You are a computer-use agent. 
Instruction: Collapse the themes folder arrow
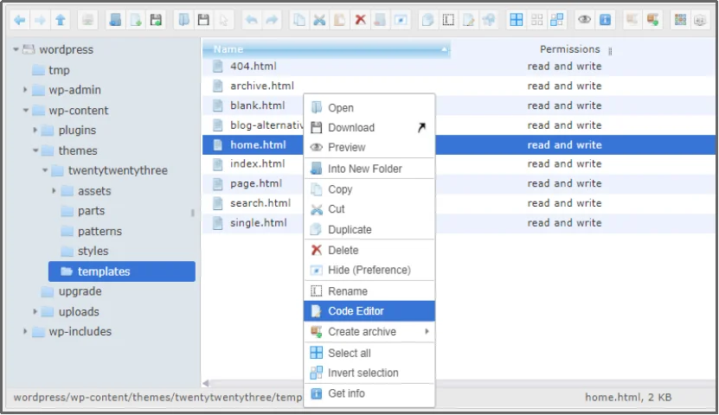pos(35,150)
